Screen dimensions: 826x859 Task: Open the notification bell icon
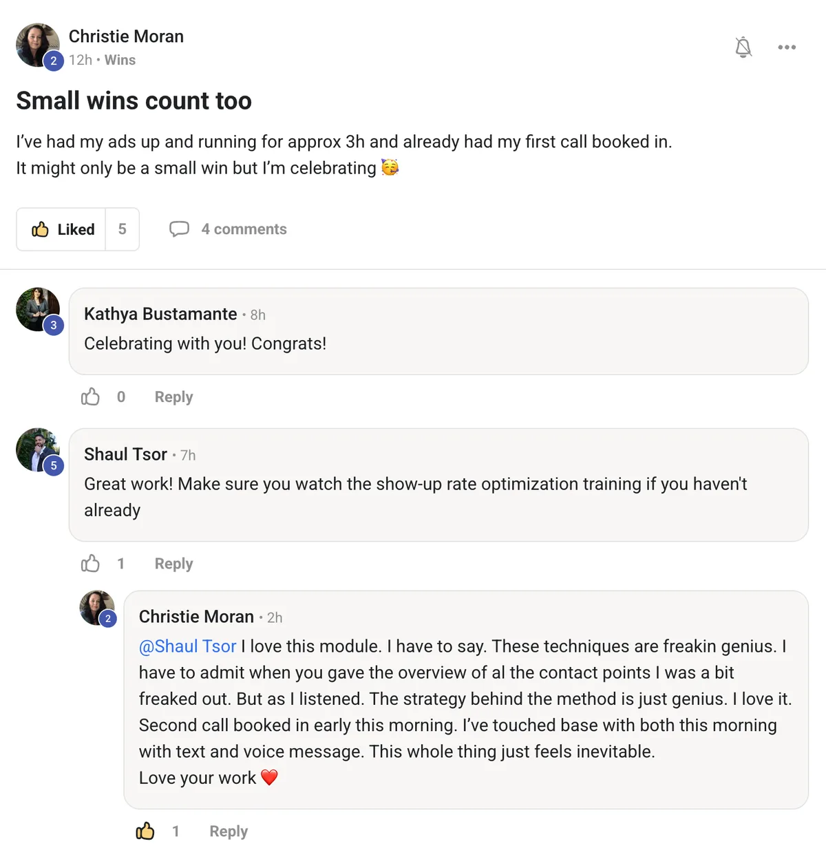743,47
